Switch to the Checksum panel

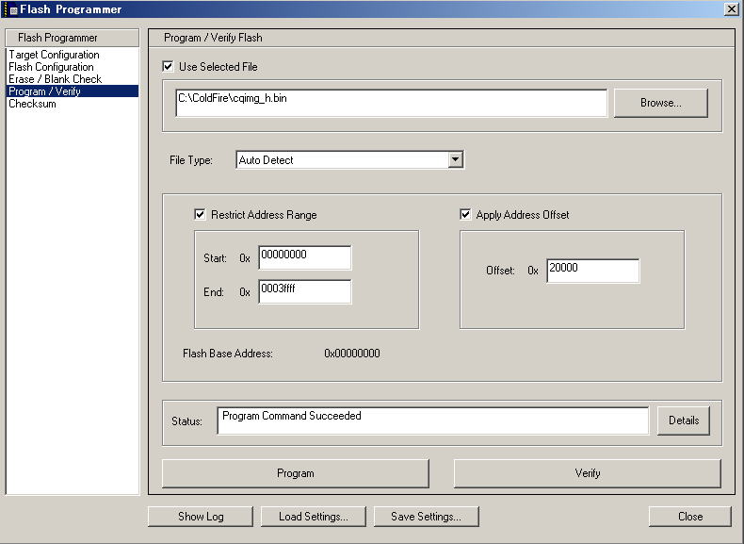coord(32,104)
